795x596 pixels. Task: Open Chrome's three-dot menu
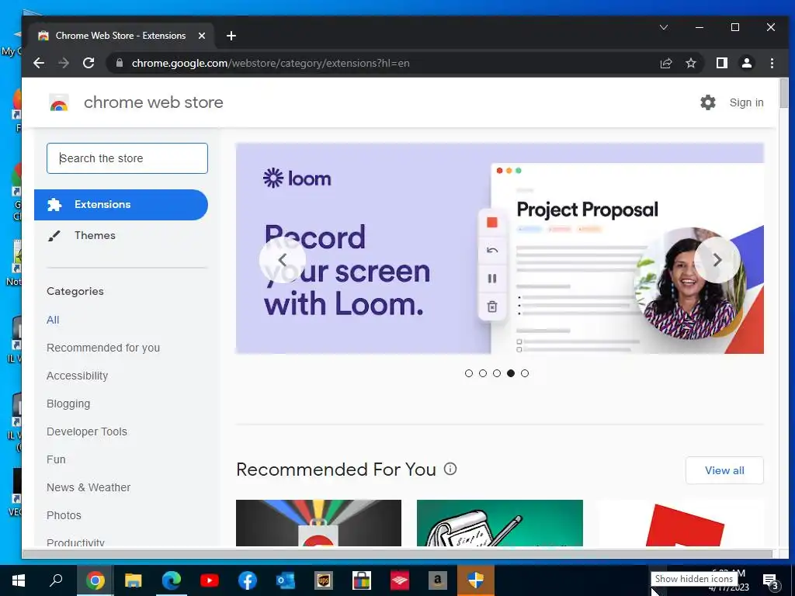click(772, 63)
